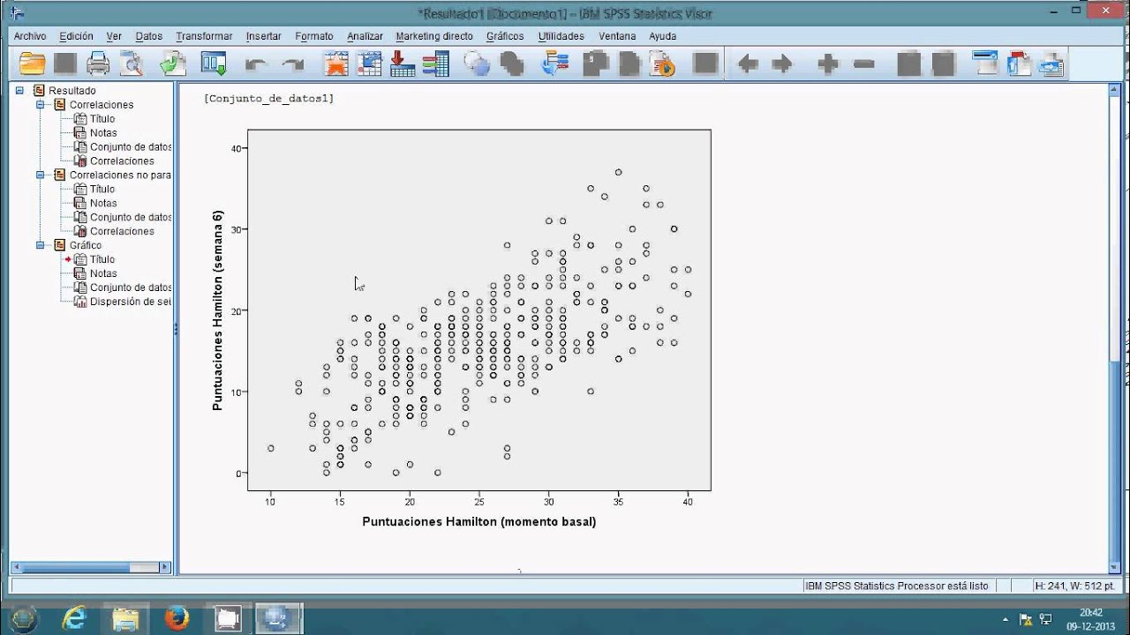This screenshot has width=1130, height=635.
Task: Open the Archivo menu
Action: pos(30,36)
